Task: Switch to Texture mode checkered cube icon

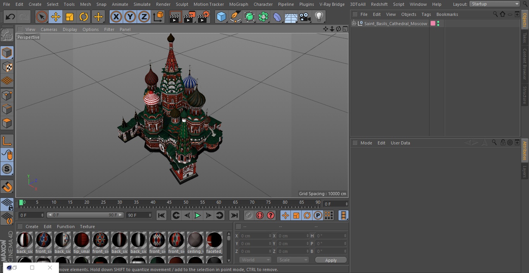Action: pos(7,67)
